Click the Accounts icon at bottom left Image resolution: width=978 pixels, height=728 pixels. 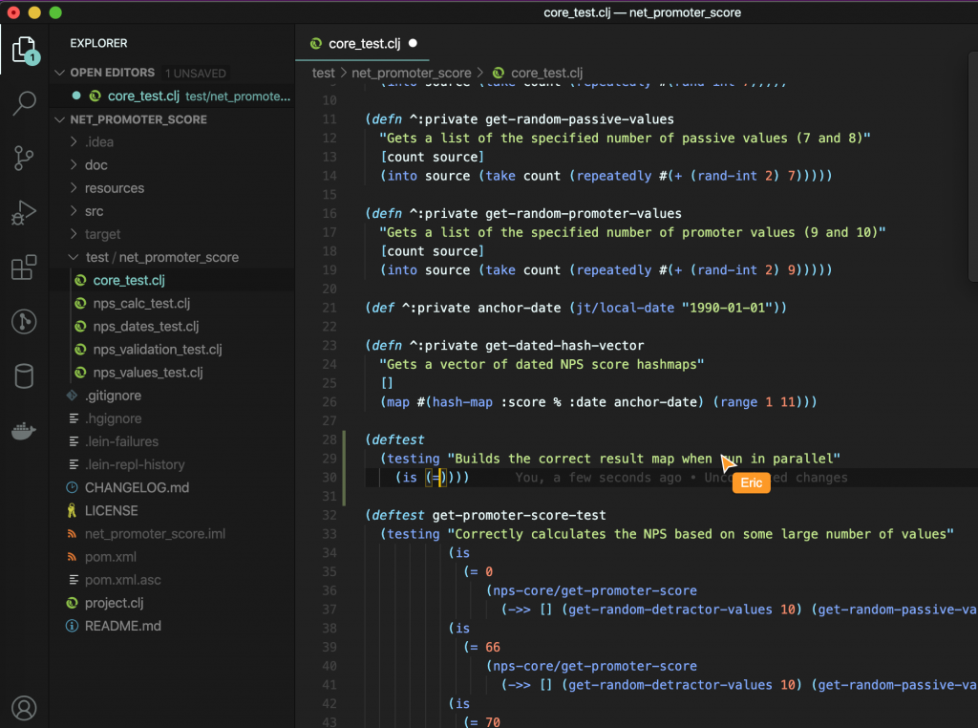pos(24,707)
